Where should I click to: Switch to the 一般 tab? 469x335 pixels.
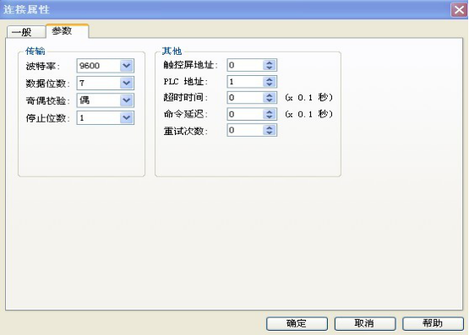coord(26,32)
